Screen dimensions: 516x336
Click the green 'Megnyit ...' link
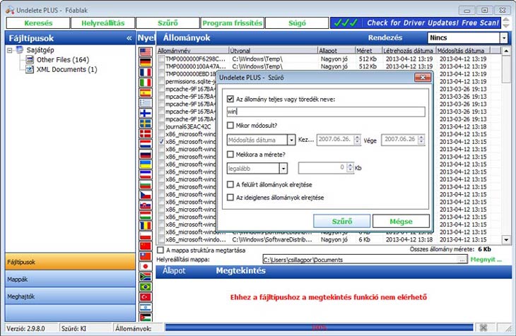486,259
